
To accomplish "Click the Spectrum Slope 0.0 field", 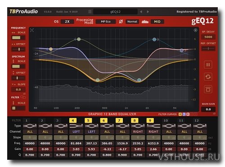I will (x=18, y=90).
